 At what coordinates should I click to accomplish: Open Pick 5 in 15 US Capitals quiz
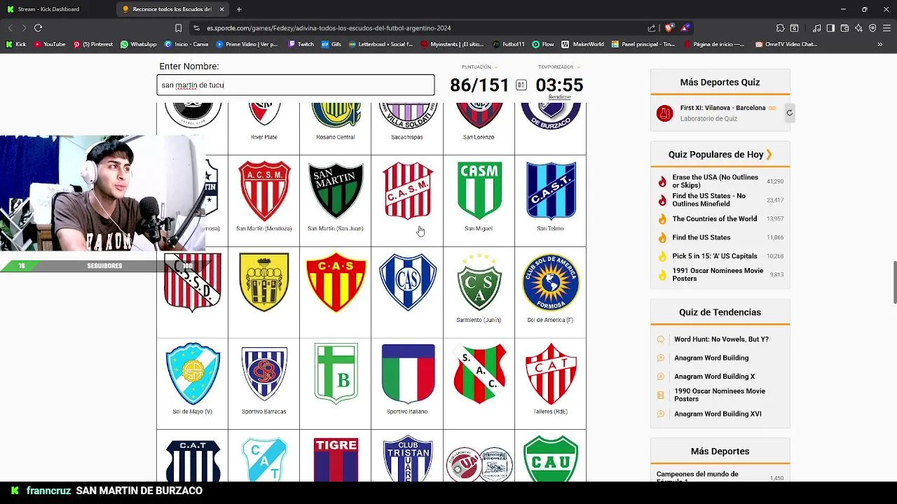[714, 256]
